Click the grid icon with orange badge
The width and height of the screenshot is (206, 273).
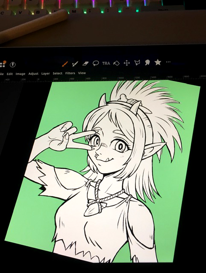[3, 64]
